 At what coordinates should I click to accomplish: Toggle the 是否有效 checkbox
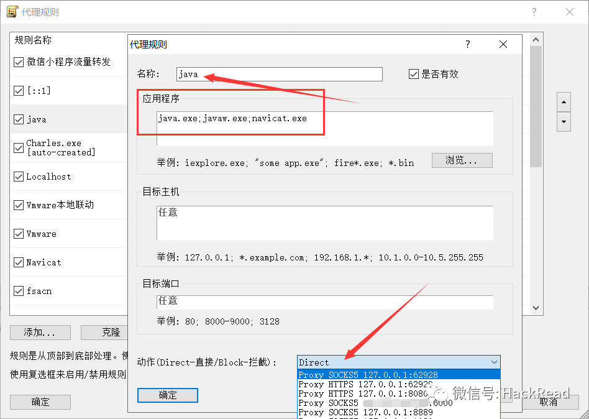tap(414, 74)
